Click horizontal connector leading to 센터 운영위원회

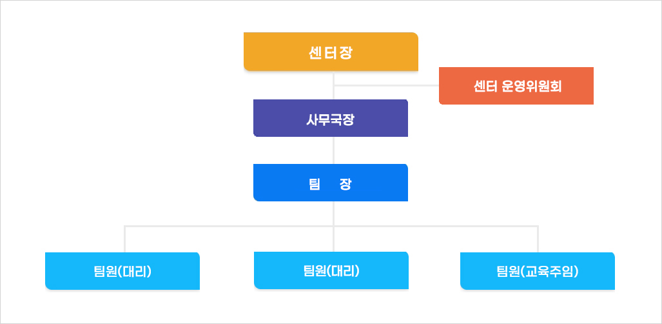point(387,85)
